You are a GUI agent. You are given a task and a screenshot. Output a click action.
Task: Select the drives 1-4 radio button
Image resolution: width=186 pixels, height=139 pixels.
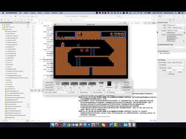[57, 86]
